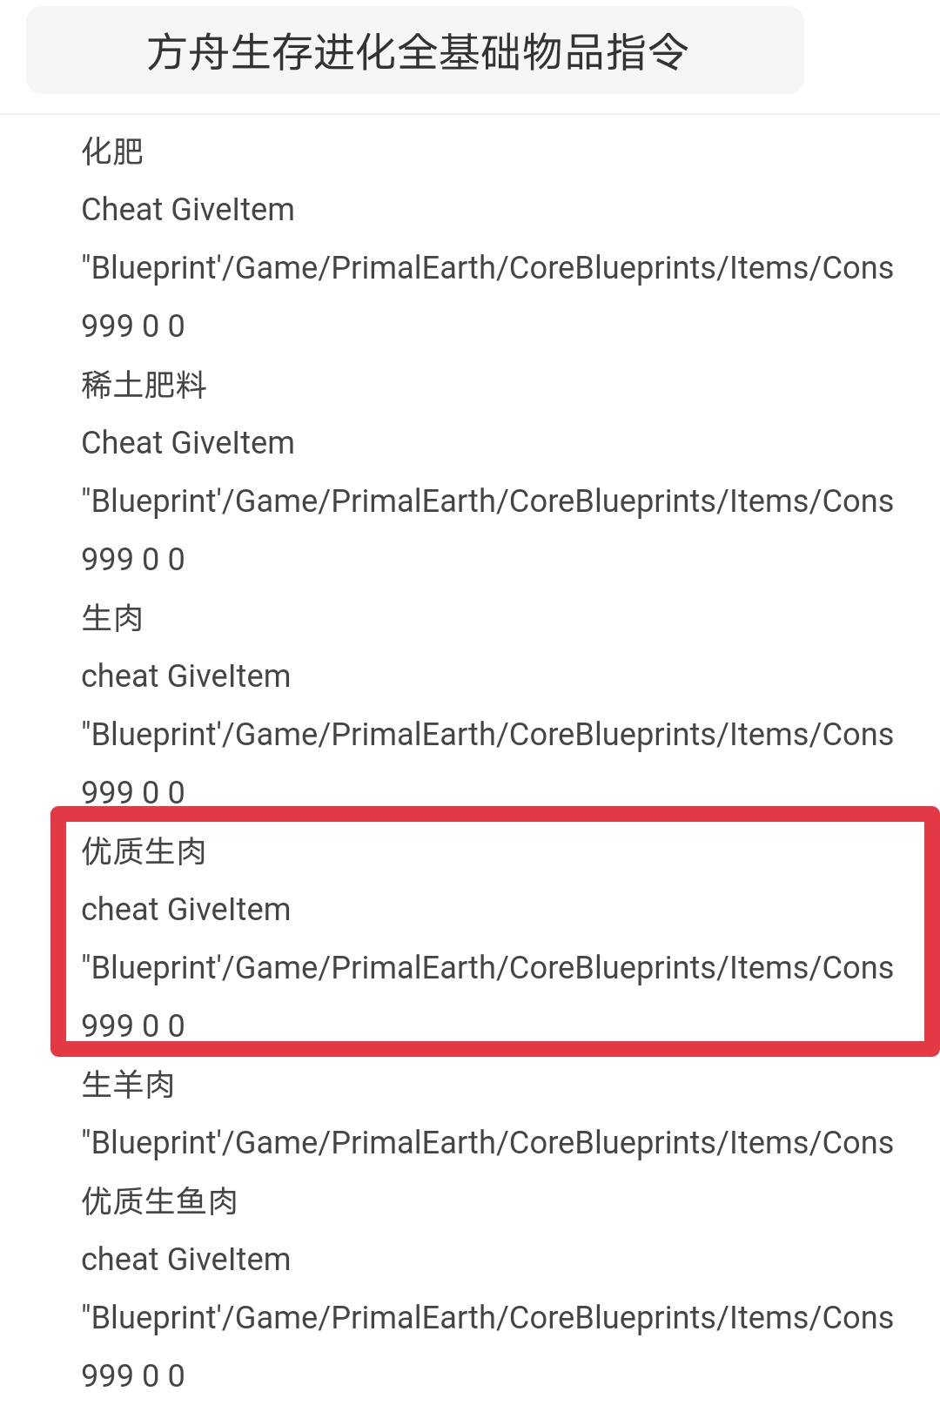Click the Blueprint path for 优质生鱼肉
This screenshot has width=940, height=1412.
[x=487, y=1318]
